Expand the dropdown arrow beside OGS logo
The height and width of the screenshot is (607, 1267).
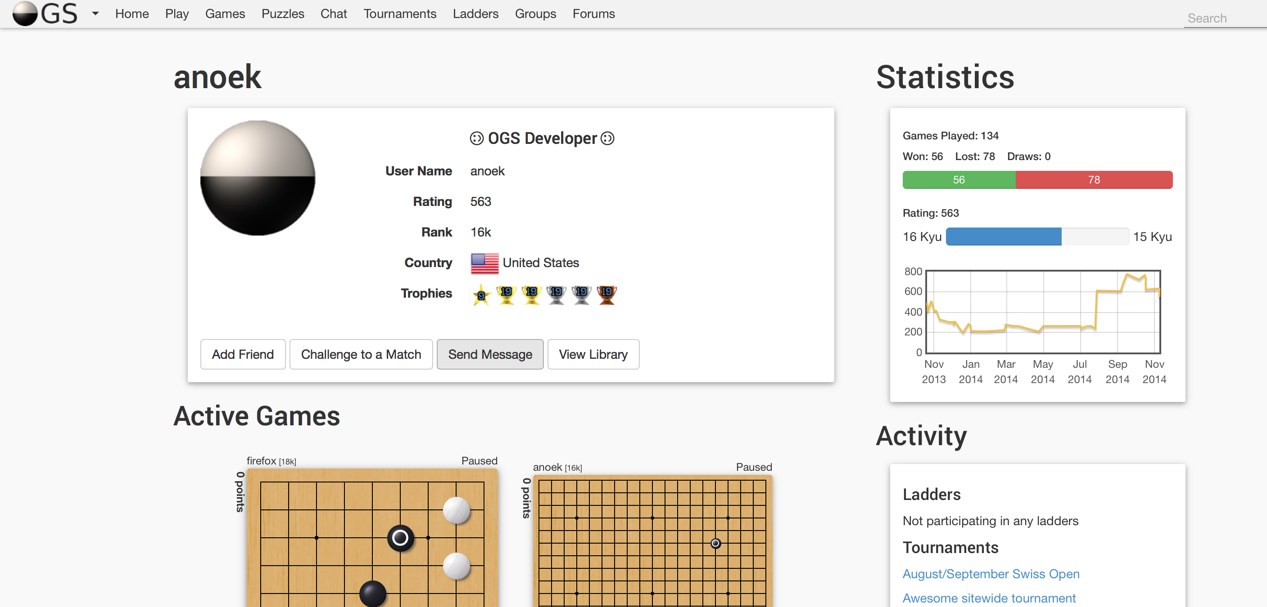pyautogui.click(x=95, y=13)
